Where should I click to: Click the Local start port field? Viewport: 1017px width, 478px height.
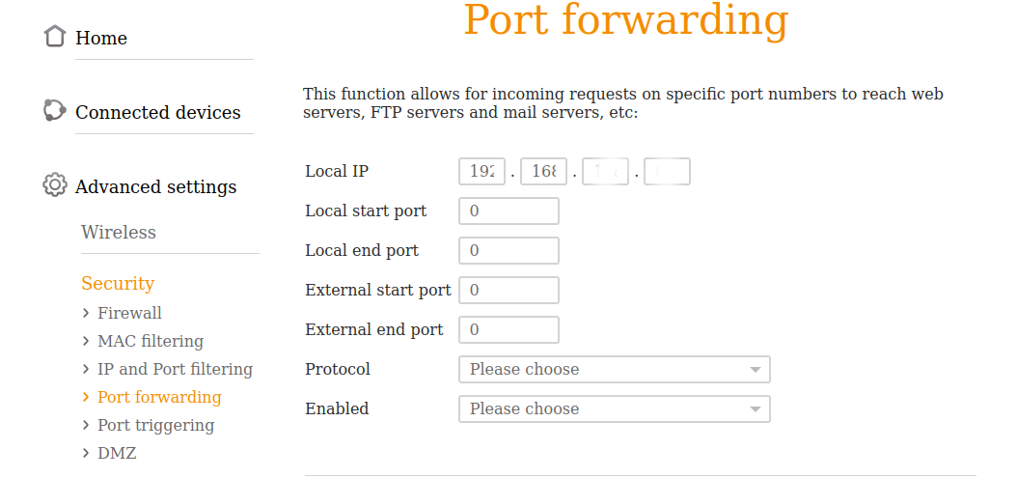(508, 211)
